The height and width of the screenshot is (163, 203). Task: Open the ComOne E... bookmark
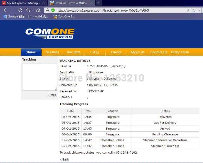64,16
